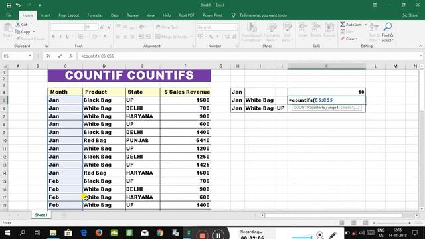
Task: Switch to Page Layout view button
Action: (x=354, y=223)
